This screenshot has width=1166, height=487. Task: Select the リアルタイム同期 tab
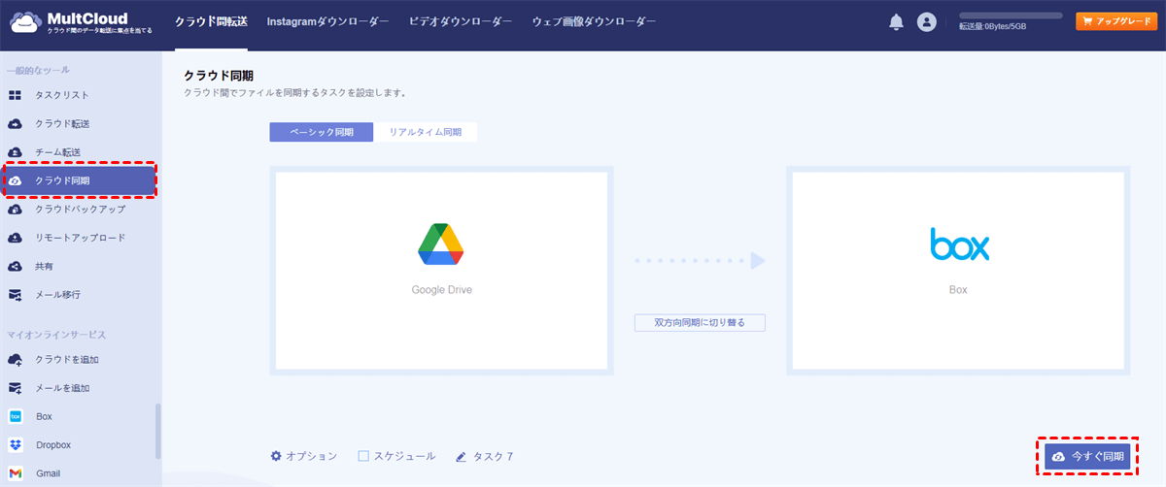426,132
